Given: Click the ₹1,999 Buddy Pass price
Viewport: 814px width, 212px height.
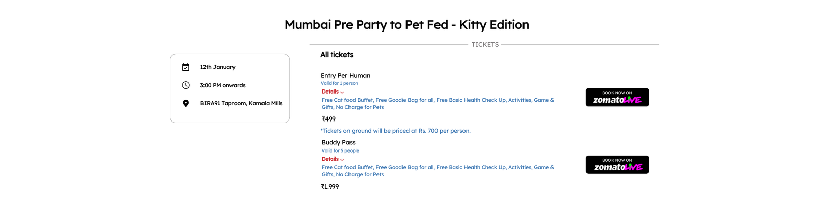Looking at the screenshot, I should pyautogui.click(x=330, y=187).
